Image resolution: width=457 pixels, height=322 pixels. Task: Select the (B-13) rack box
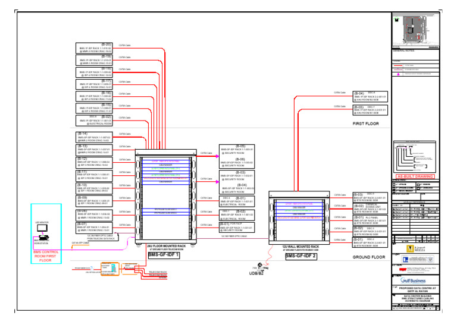point(94,150)
